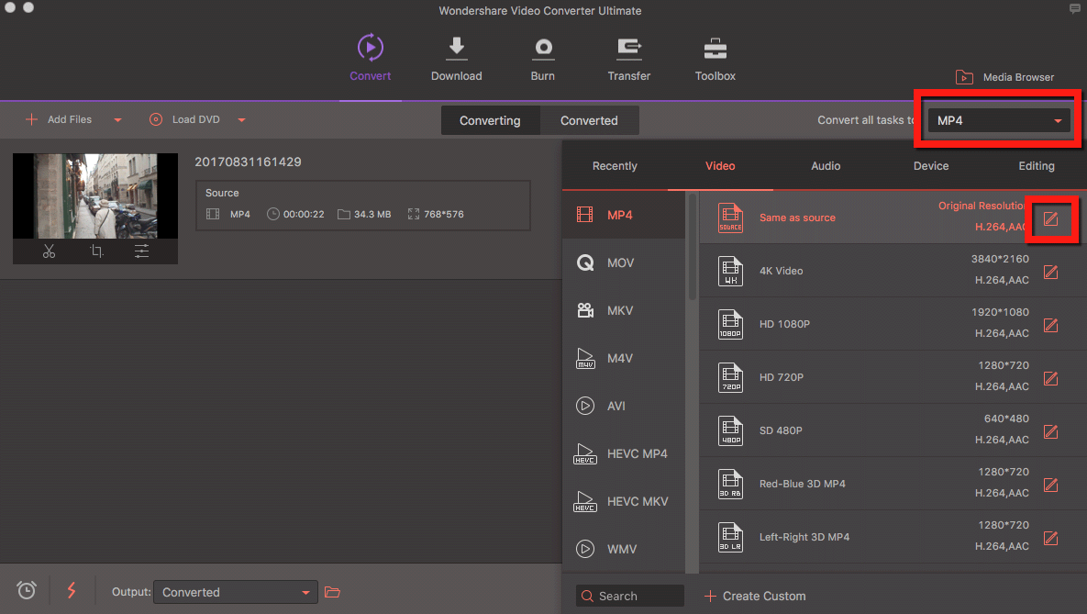Open the Burn section
This screenshot has height=614, width=1087.
point(543,58)
